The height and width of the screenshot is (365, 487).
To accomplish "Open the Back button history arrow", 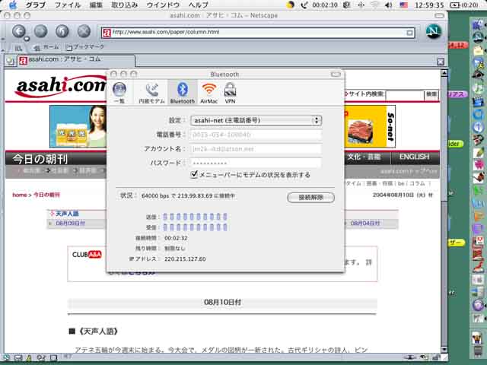I will (27, 39).
